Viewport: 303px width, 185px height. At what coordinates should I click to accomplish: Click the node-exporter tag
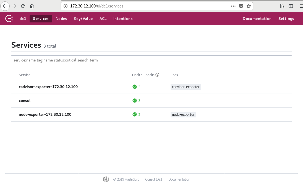[x=183, y=115]
